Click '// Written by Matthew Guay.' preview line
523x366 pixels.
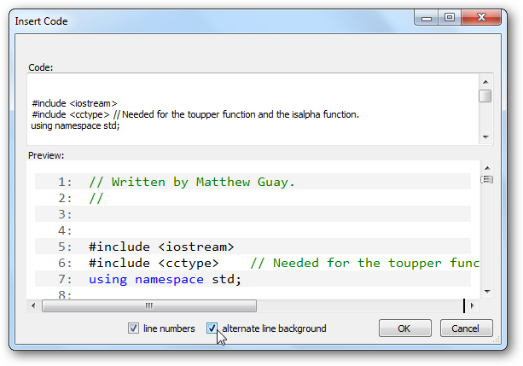click(192, 182)
